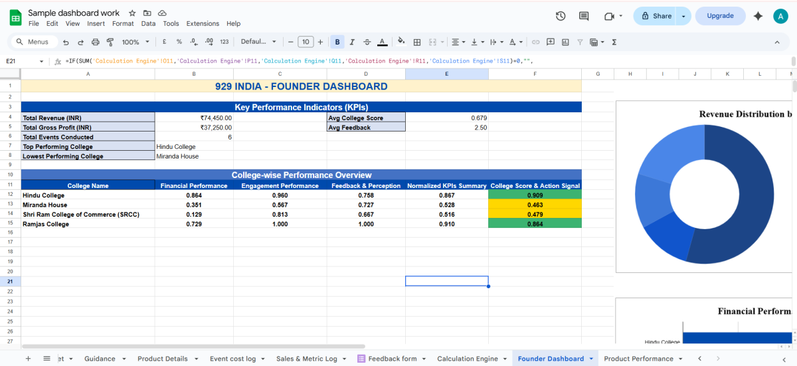Open version history clock icon
The width and height of the screenshot is (797, 366).
561,16
